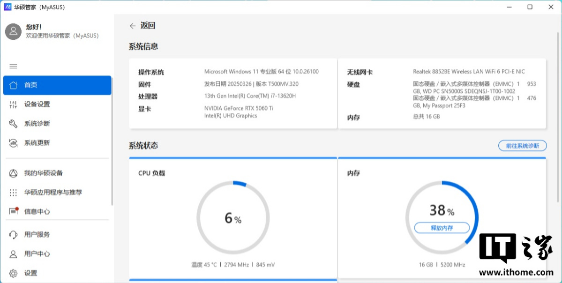The width and height of the screenshot is (562, 283).
Task: Click the hamburger menu icon in sidebar
Action: tap(13, 67)
